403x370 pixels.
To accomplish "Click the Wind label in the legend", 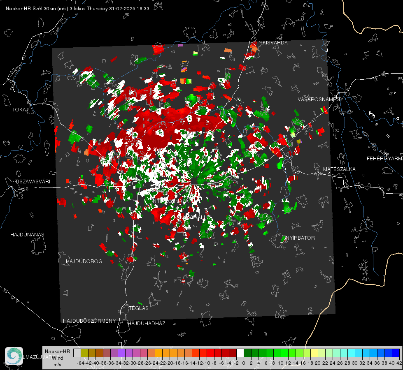I will (x=58, y=358).
